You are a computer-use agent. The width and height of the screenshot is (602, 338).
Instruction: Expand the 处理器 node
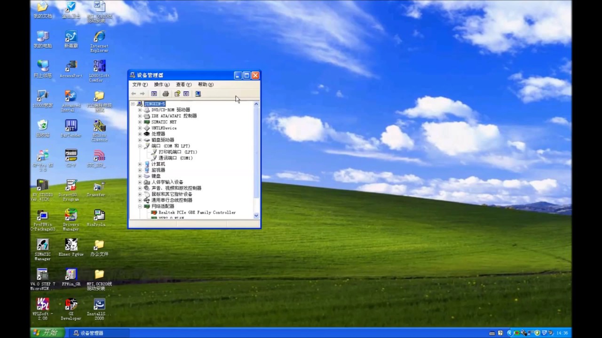140,134
